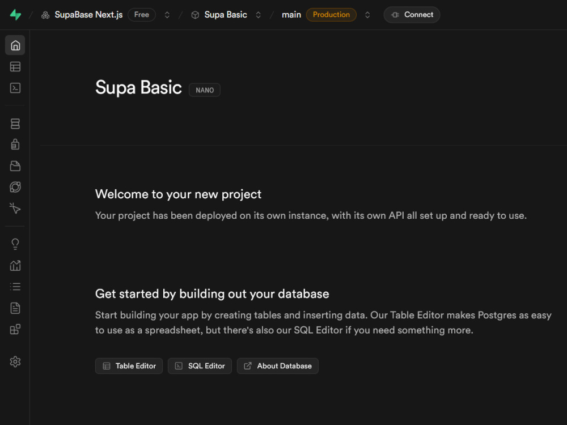Viewport: 567px width, 425px height.
Task: Open the Advisors lightbulb icon
Action: (x=15, y=244)
